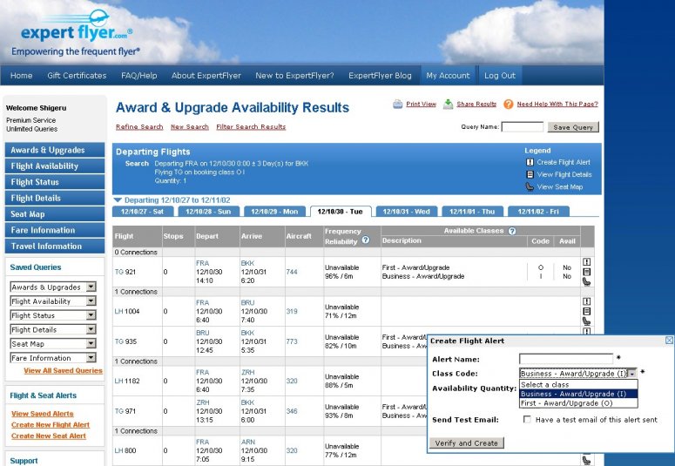Viewport: 675px width, 466px height.
Task: Click the Filter Search Results link
Action: point(251,126)
